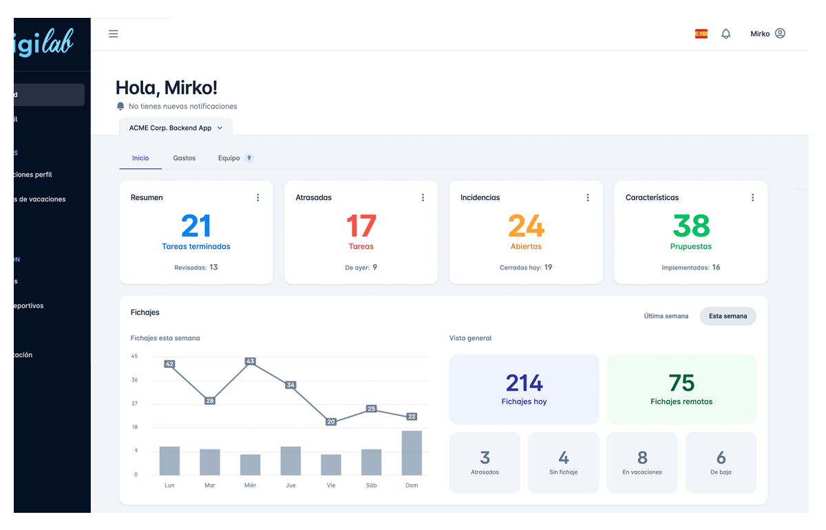Select the Esta semana toggle
826x530 pixels.
[x=728, y=316]
